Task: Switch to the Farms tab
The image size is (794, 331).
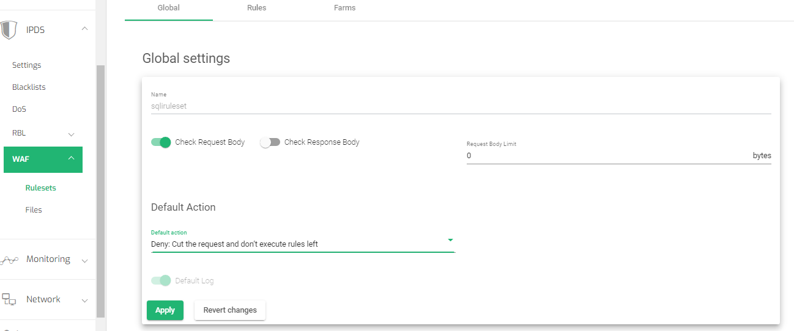Action: click(x=344, y=9)
